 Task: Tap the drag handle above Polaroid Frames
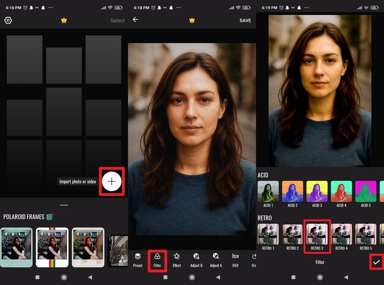pyautogui.click(x=64, y=205)
